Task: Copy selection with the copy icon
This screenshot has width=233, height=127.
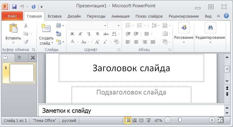Action: tap(26, 34)
